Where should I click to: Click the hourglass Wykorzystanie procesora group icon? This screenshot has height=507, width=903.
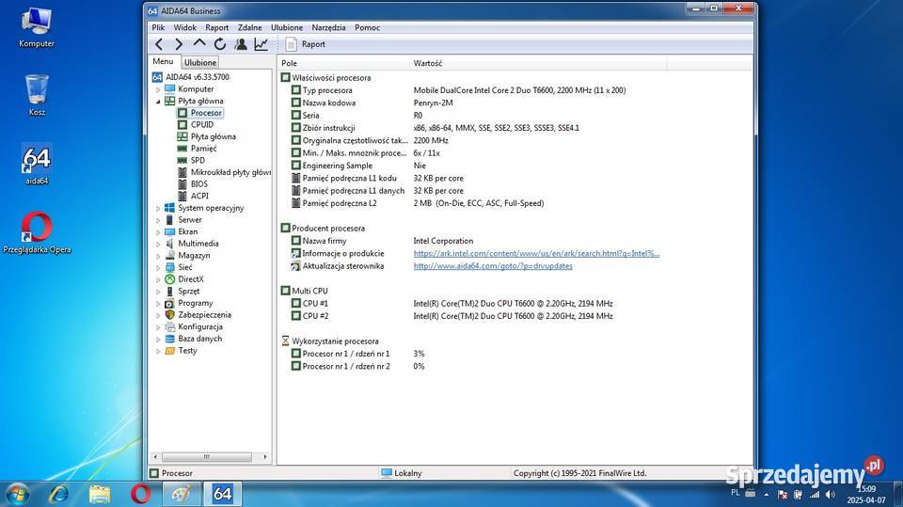point(285,341)
